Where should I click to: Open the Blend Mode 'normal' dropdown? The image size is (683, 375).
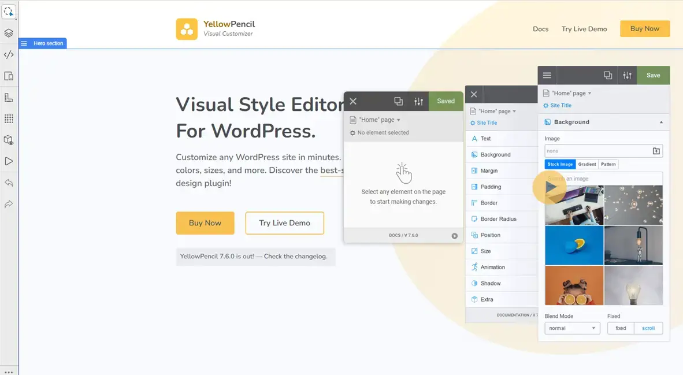(x=572, y=328)
